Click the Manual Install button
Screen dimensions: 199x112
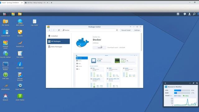(126, 30)
